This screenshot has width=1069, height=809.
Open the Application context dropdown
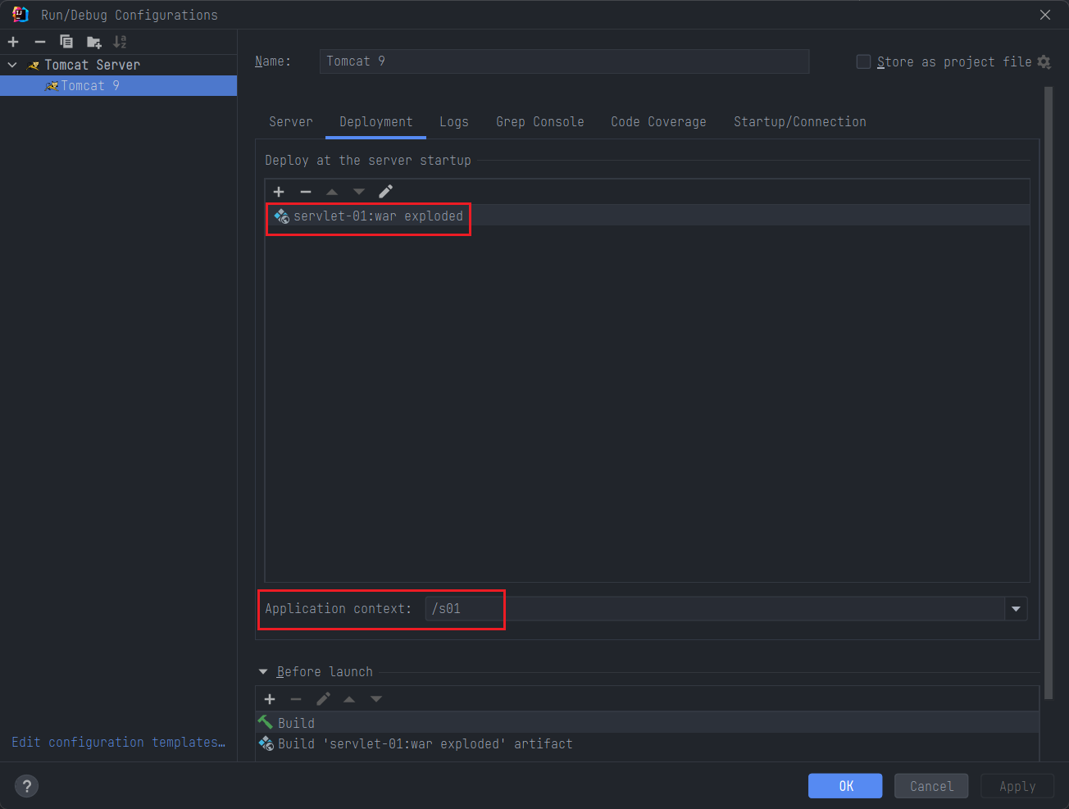pos(1017,608)
